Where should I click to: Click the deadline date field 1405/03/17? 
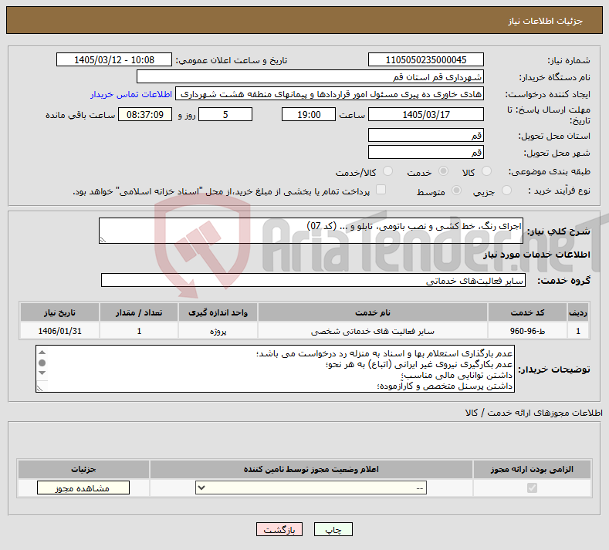point(425,114)
